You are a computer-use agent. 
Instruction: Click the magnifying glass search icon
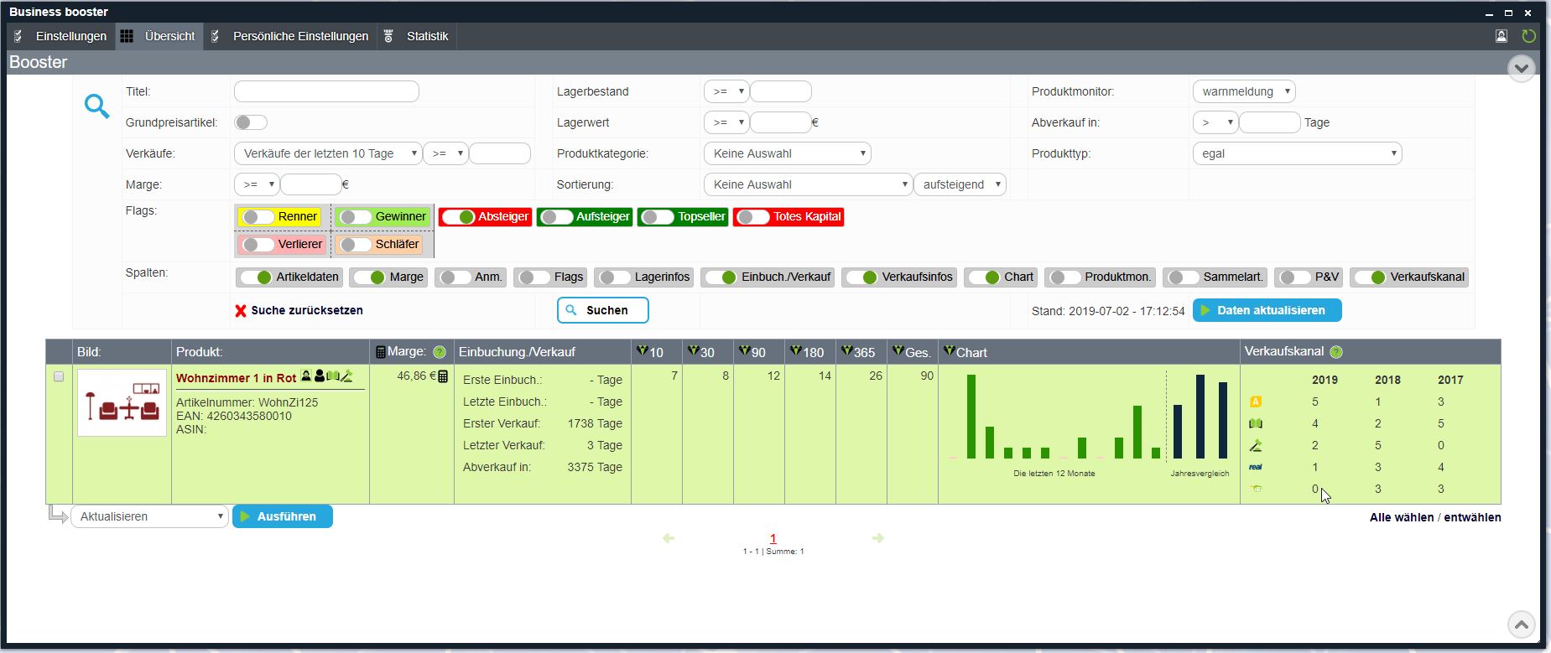[96, 106]
